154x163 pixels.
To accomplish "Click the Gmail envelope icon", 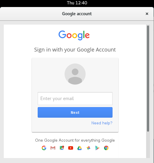I will tap(53, 148).
